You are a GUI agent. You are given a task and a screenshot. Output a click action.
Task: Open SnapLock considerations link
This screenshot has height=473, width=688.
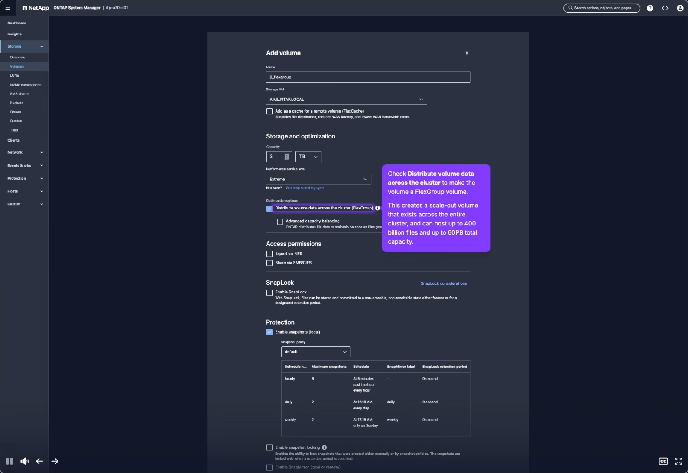click(x=444, y=283)
